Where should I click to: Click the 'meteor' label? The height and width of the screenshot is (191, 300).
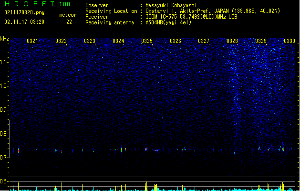[x=68, y=15]
